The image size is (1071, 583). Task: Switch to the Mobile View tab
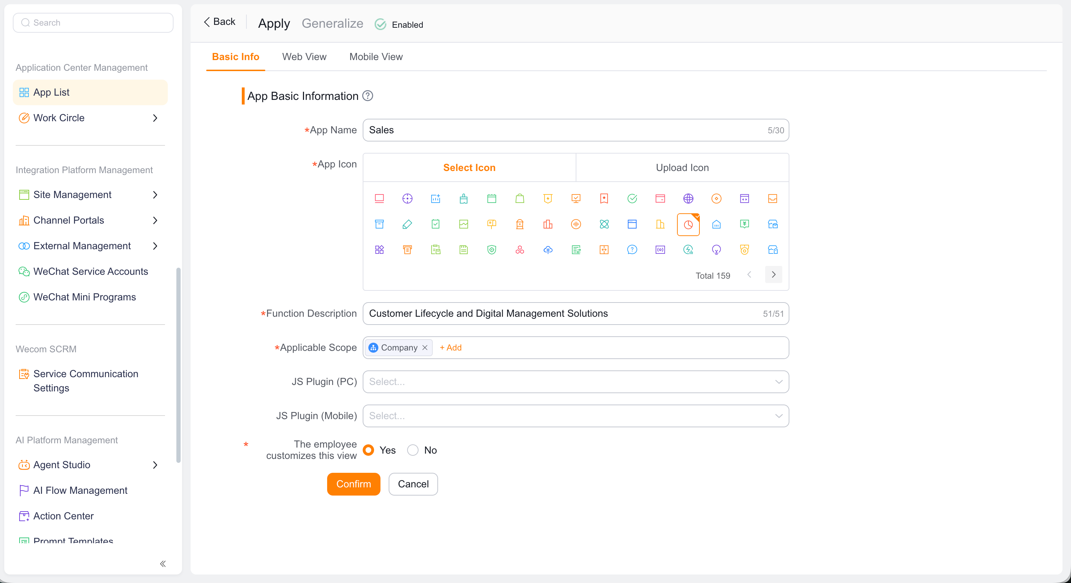click(x=376, y=57)
